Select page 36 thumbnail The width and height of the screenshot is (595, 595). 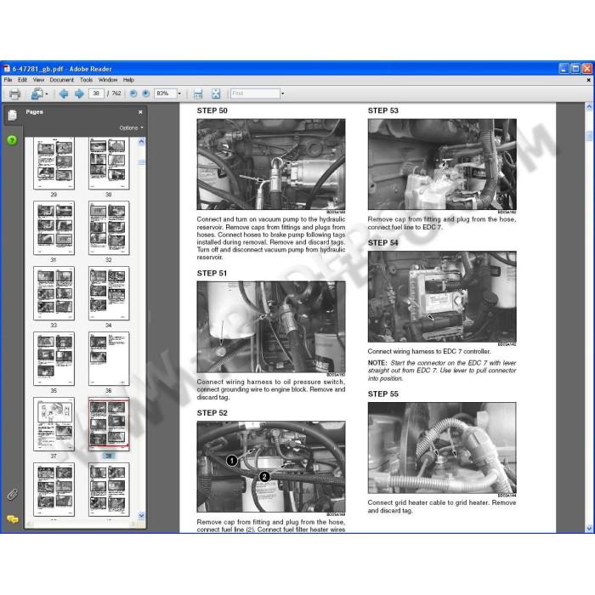pos(109,359)
